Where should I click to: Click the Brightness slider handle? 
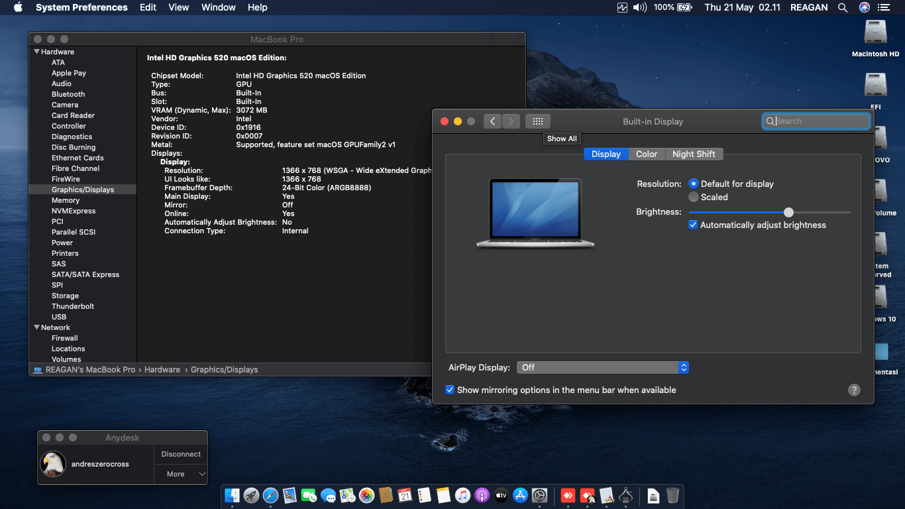click(x=788, y=212)
